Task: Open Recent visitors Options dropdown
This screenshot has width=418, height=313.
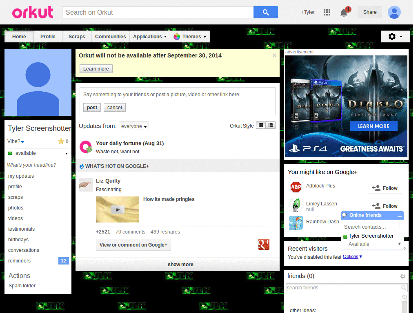Action: tap(352, 257)
